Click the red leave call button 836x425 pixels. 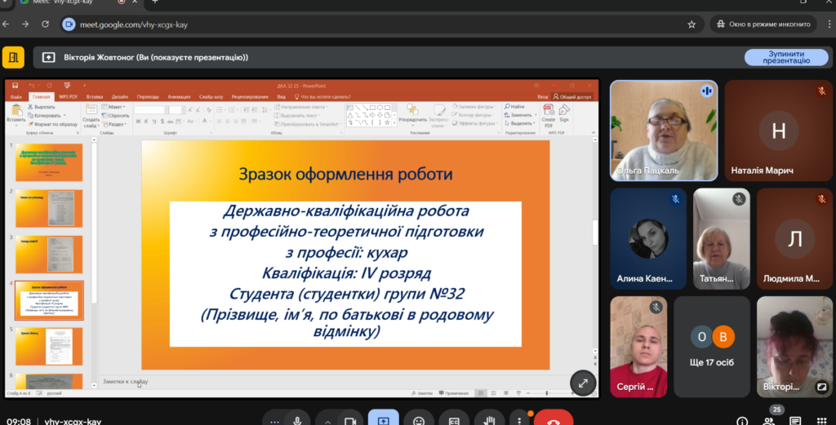click(553, 420)
